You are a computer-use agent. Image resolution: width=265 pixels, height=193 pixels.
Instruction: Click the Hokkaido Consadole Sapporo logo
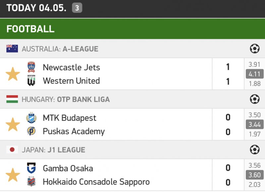31,182
